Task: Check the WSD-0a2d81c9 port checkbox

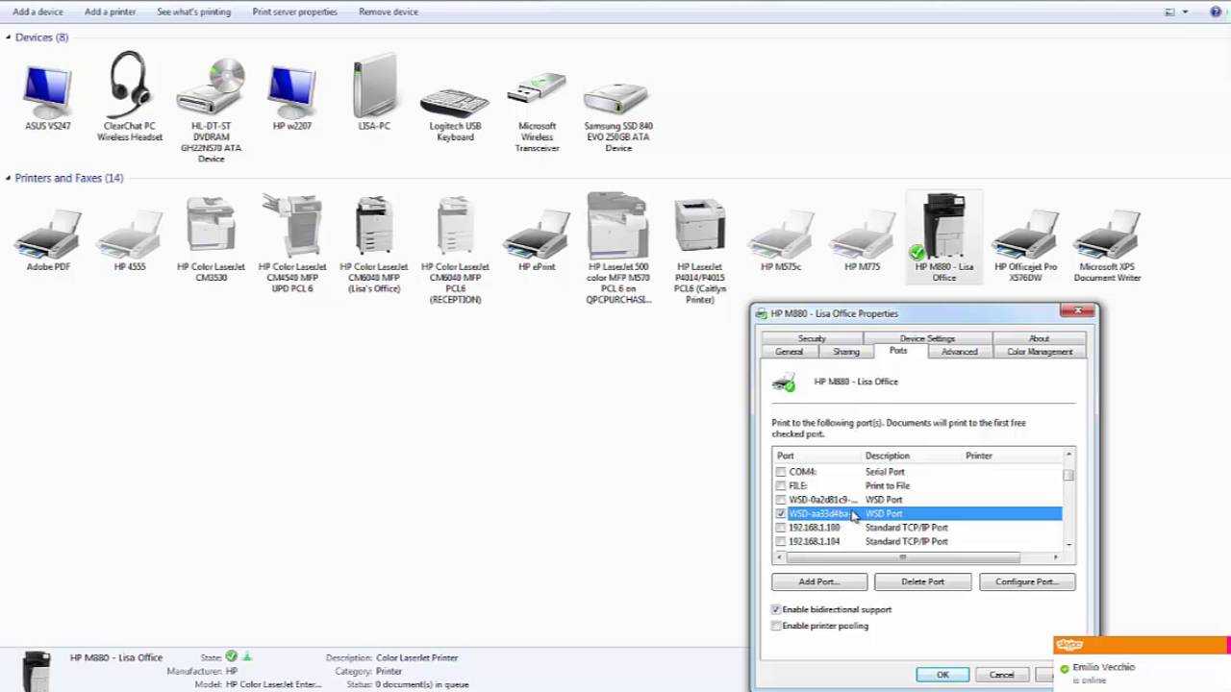Action: (781, 500)
